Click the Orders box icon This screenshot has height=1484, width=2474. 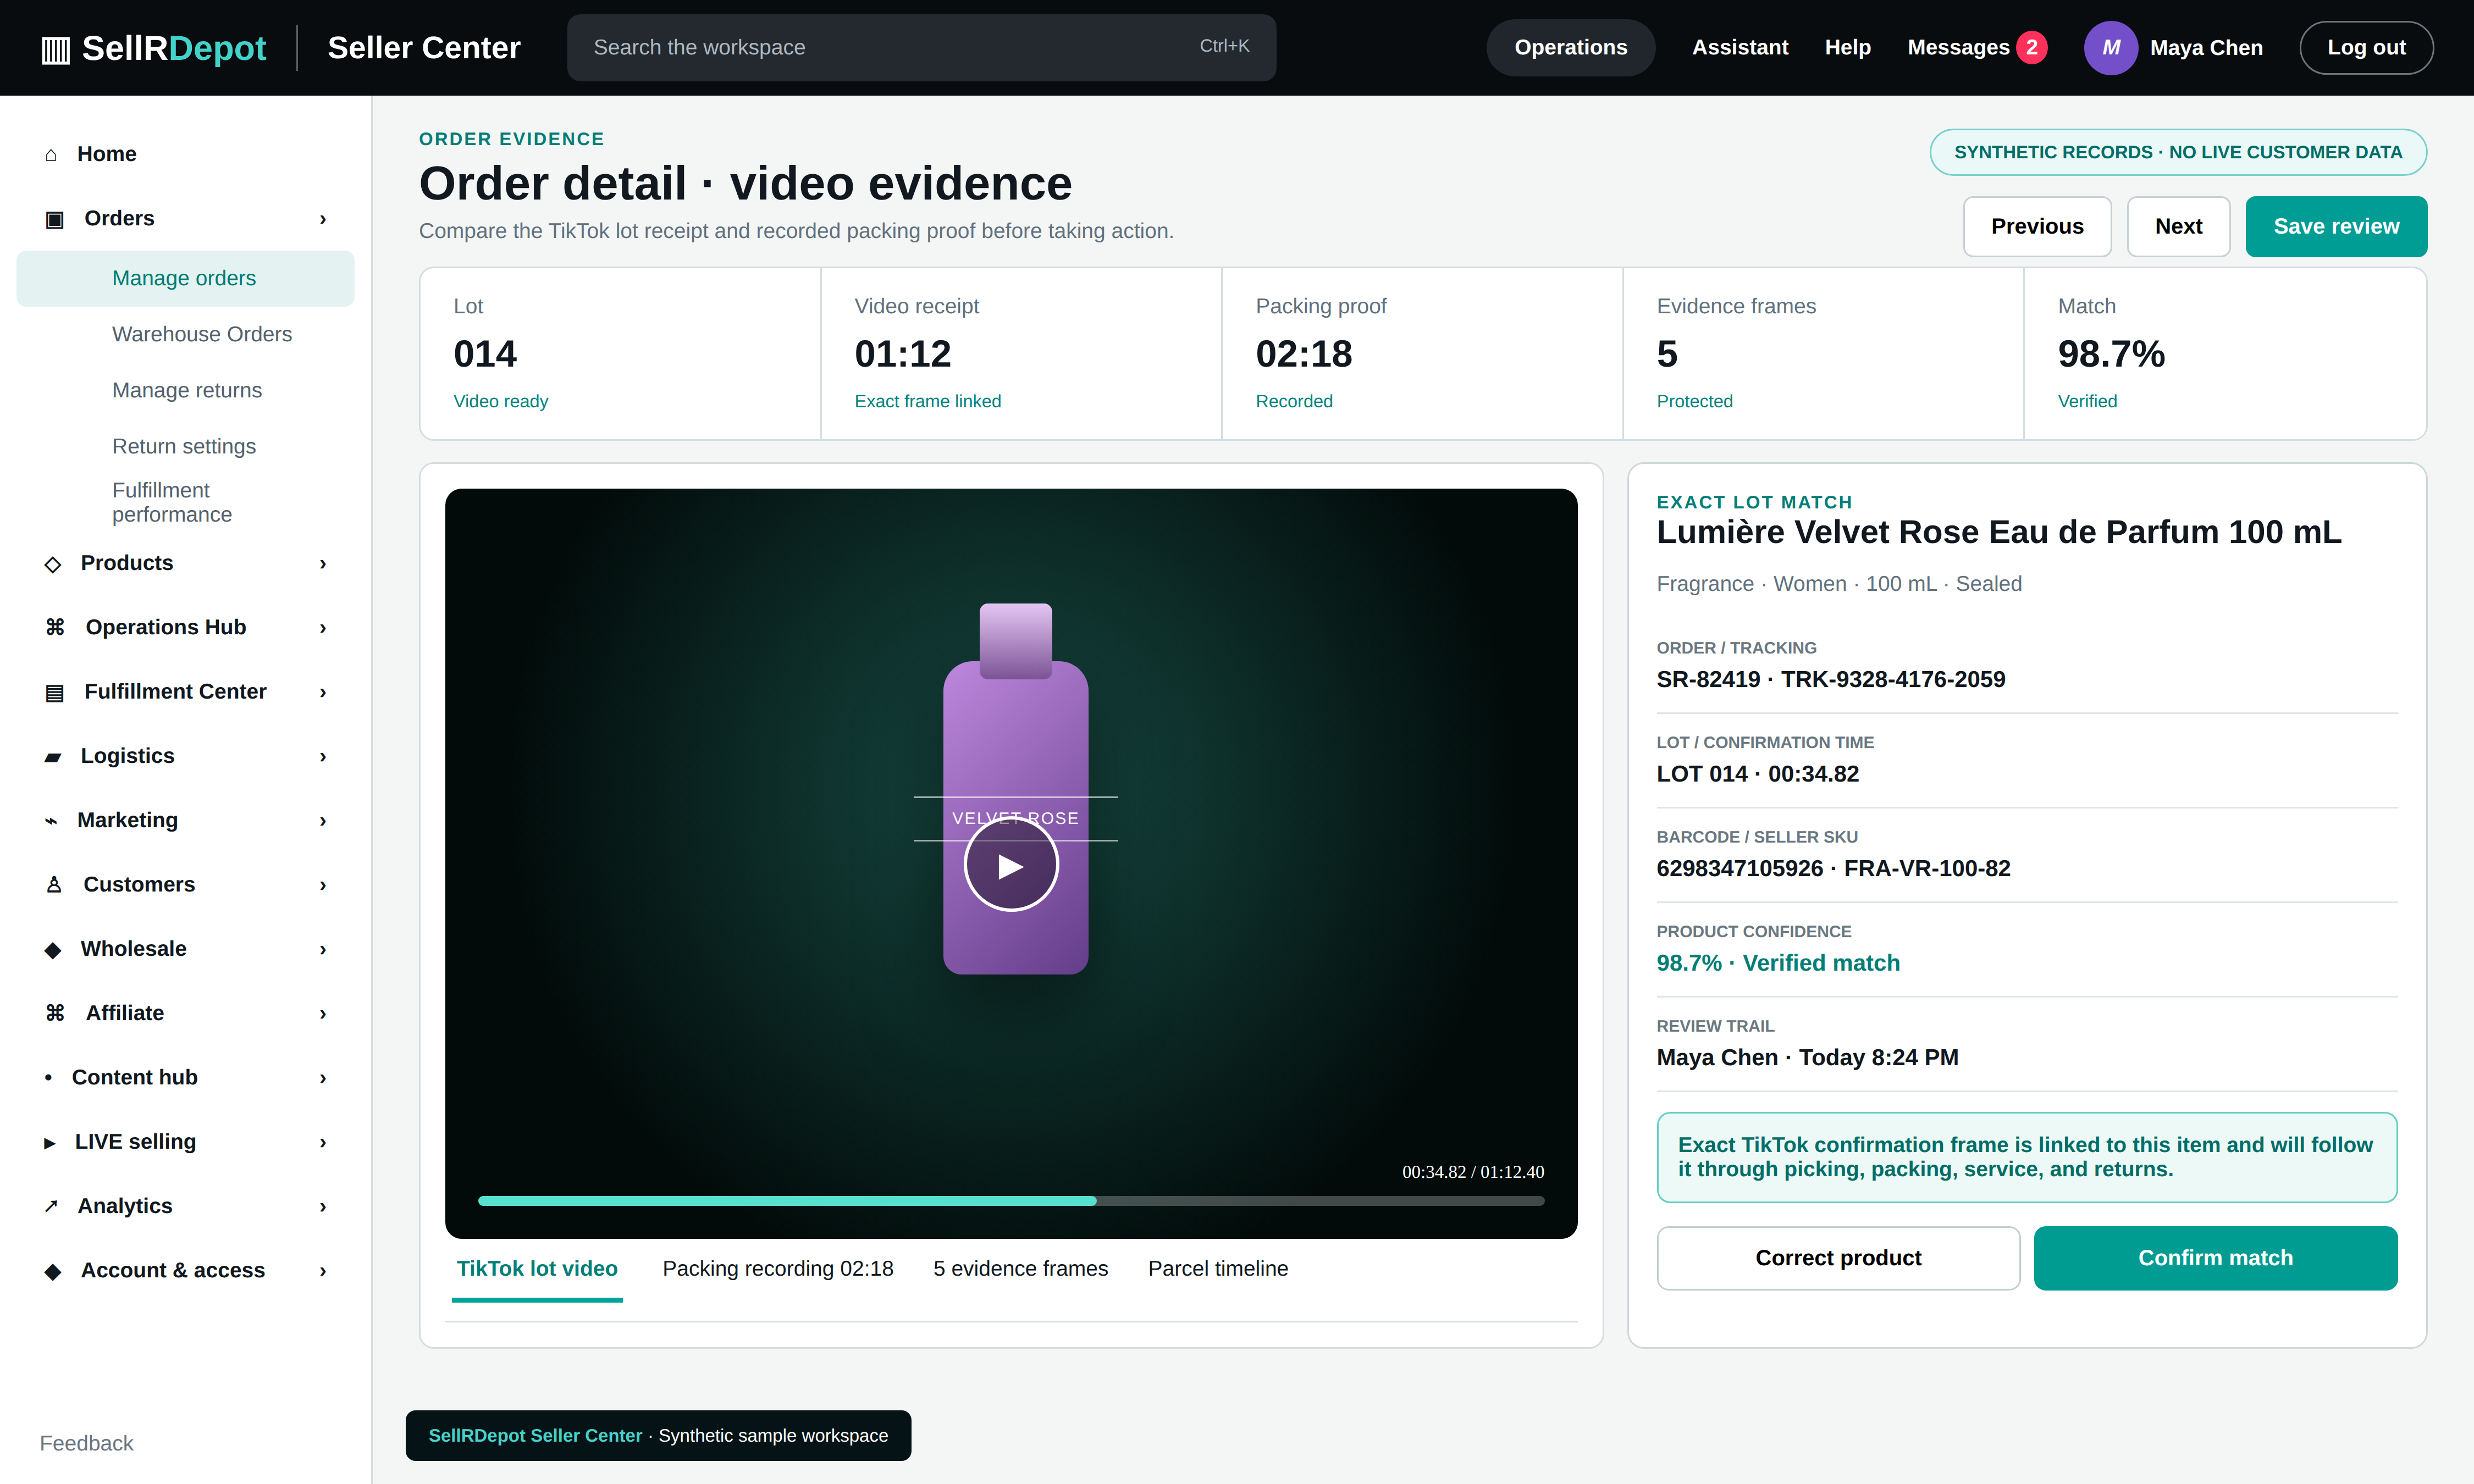54,219
